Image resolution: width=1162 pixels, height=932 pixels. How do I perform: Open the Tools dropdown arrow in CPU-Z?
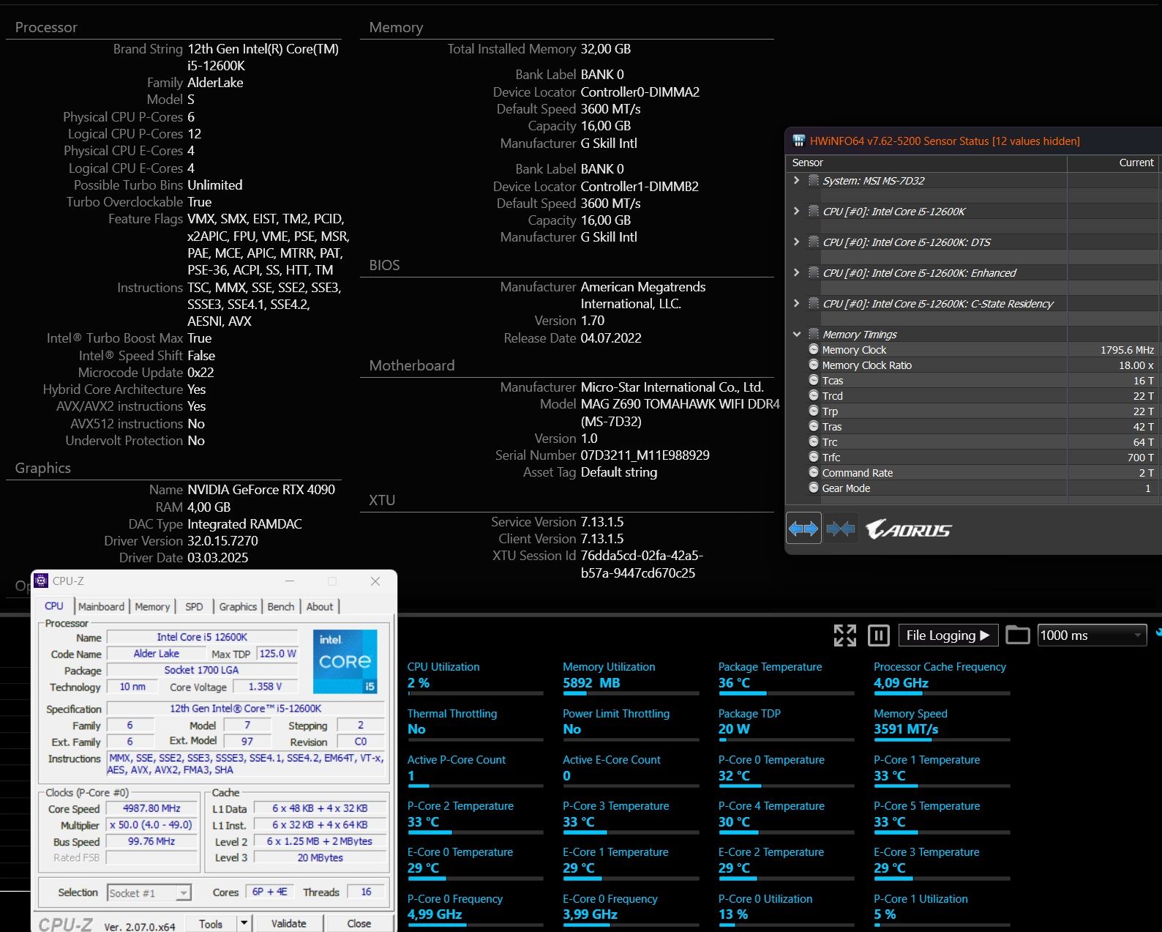(x=244, y=923)
